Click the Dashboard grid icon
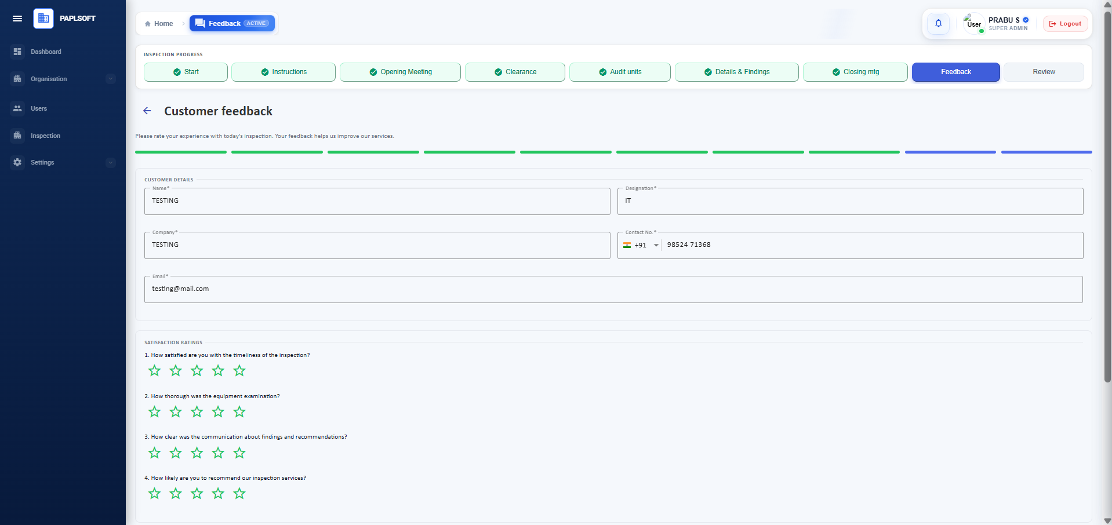 tap(17, 52)
